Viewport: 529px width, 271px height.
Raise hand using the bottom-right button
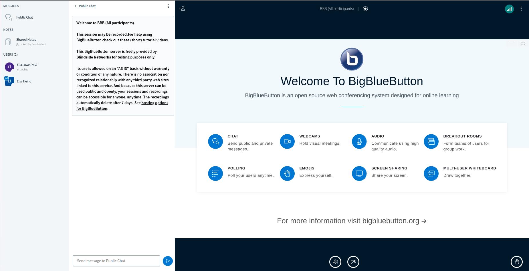tap(517, 262)
